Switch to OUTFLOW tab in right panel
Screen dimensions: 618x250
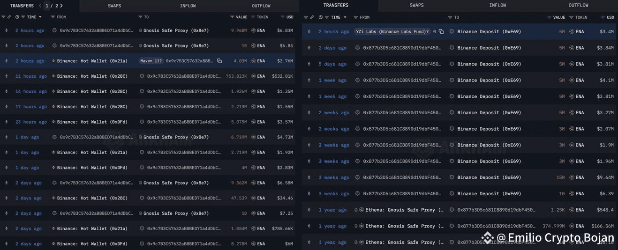(x=578, y=5)
